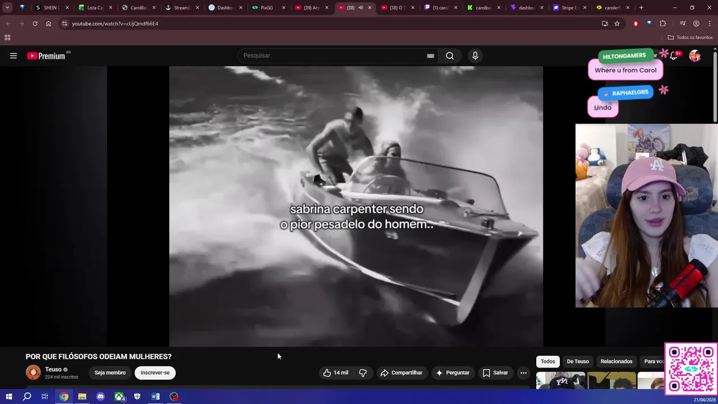
Task: Open first recommended video thumbnail on right
Action: click(x=560, y=380)
